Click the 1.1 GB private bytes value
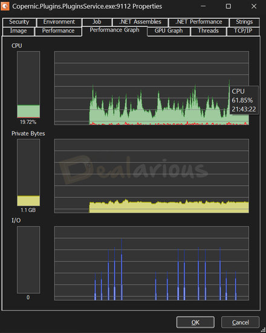Screen dimensions: 266x333 point(28,210)
